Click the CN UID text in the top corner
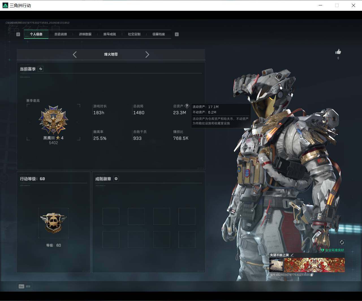Viewport: 362px width, 301px height. coord(38,23)
